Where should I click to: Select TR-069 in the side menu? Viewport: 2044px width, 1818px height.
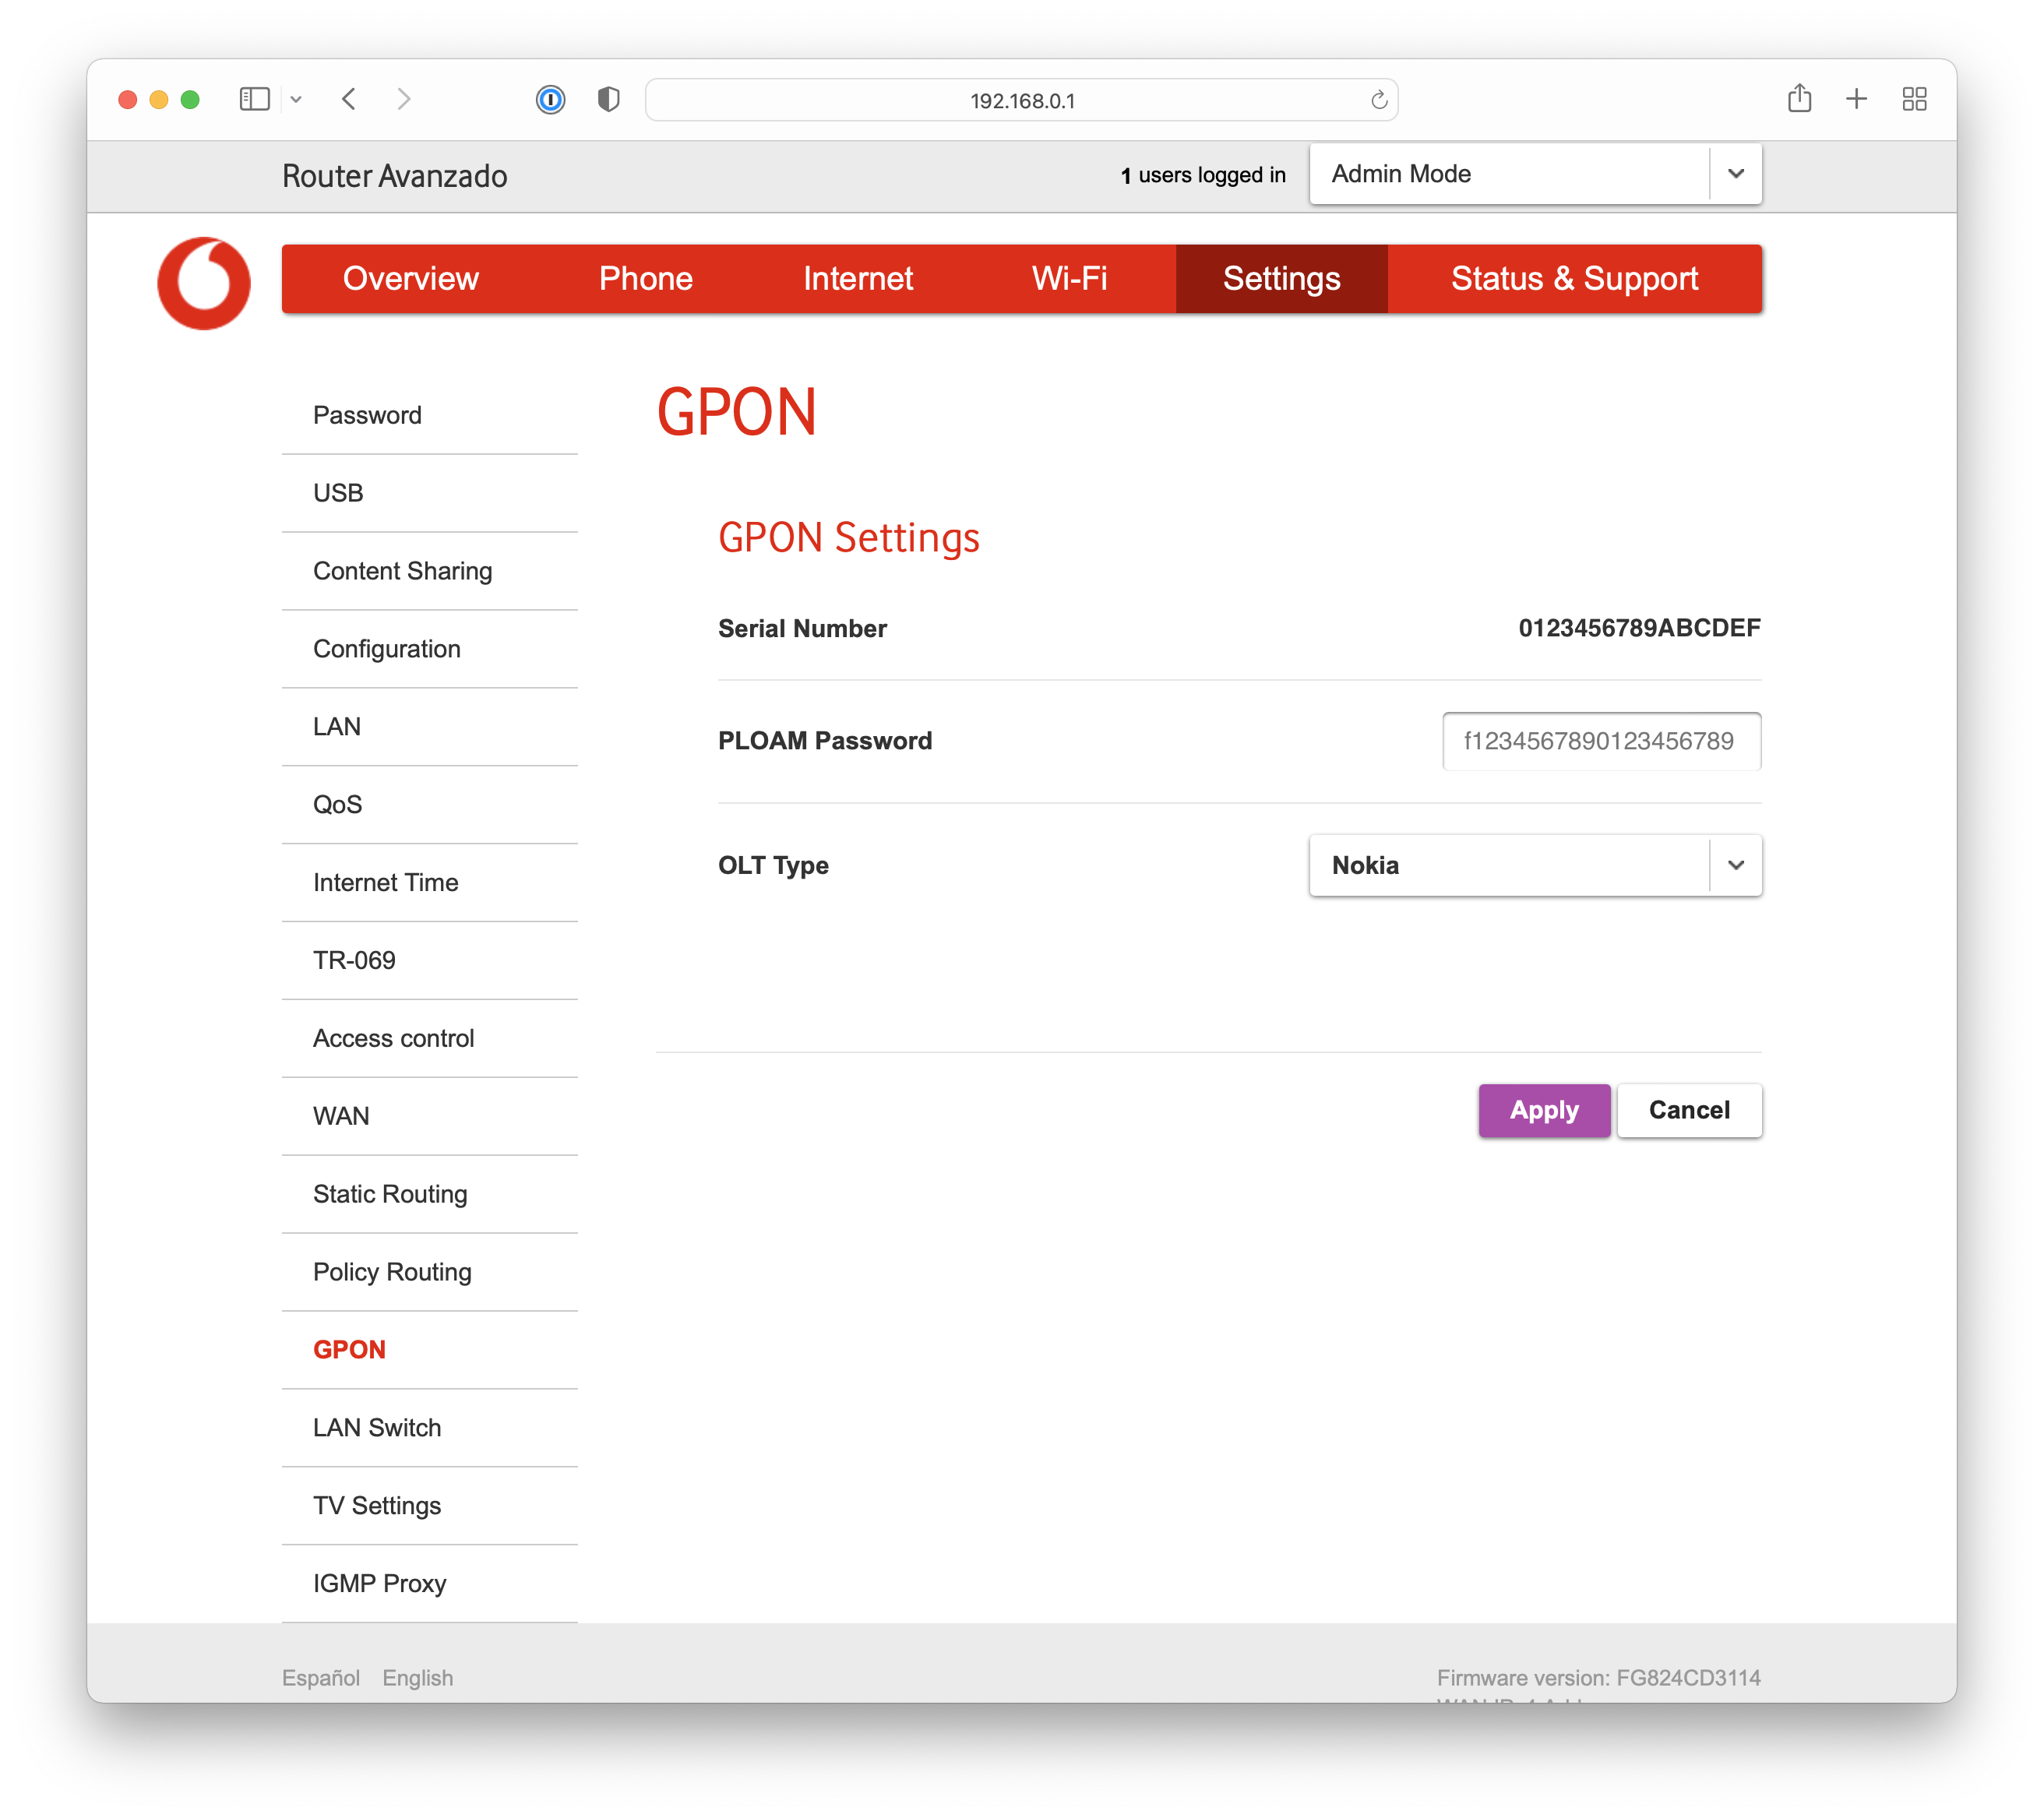(x=430, y=961)
